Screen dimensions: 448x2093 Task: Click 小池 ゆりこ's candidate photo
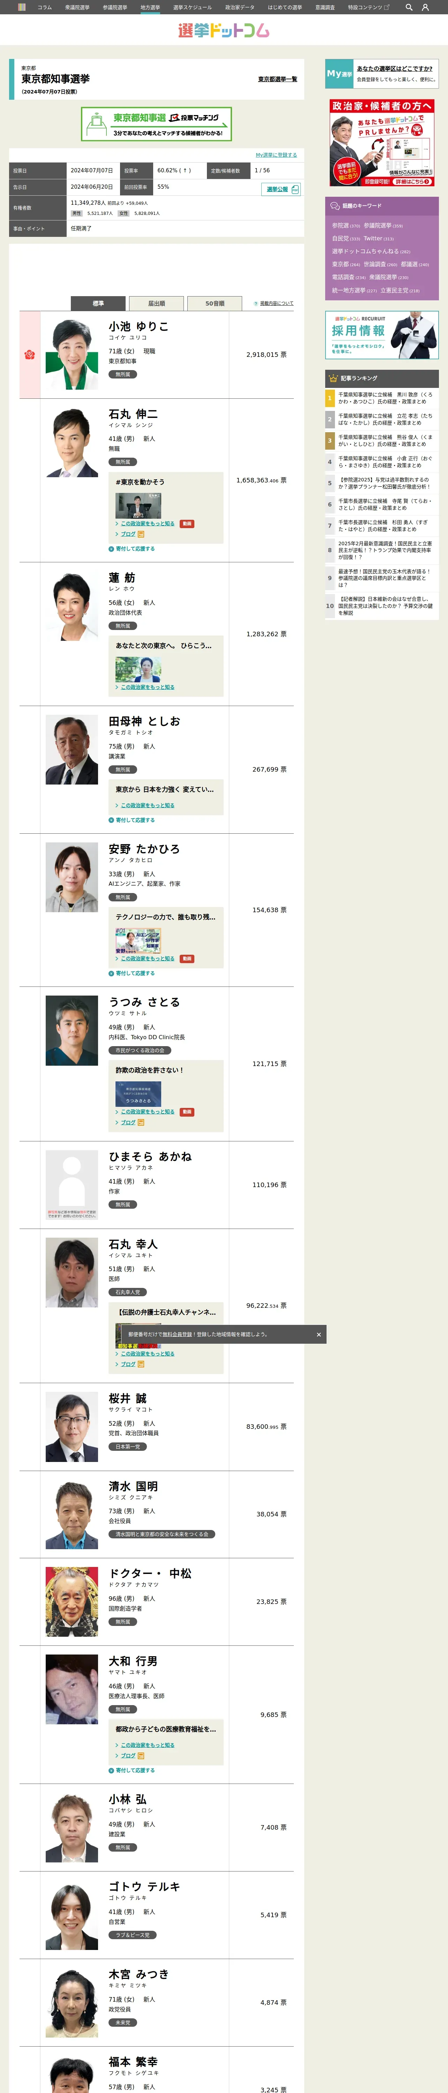pos(72,354)
